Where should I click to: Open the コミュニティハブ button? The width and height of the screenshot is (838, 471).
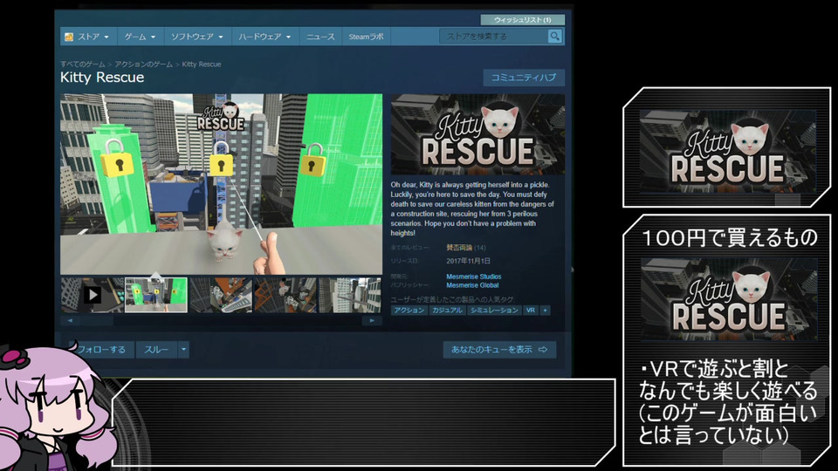524,78
